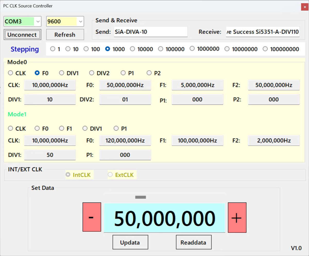Click the Refresh button

click(65, 35)
